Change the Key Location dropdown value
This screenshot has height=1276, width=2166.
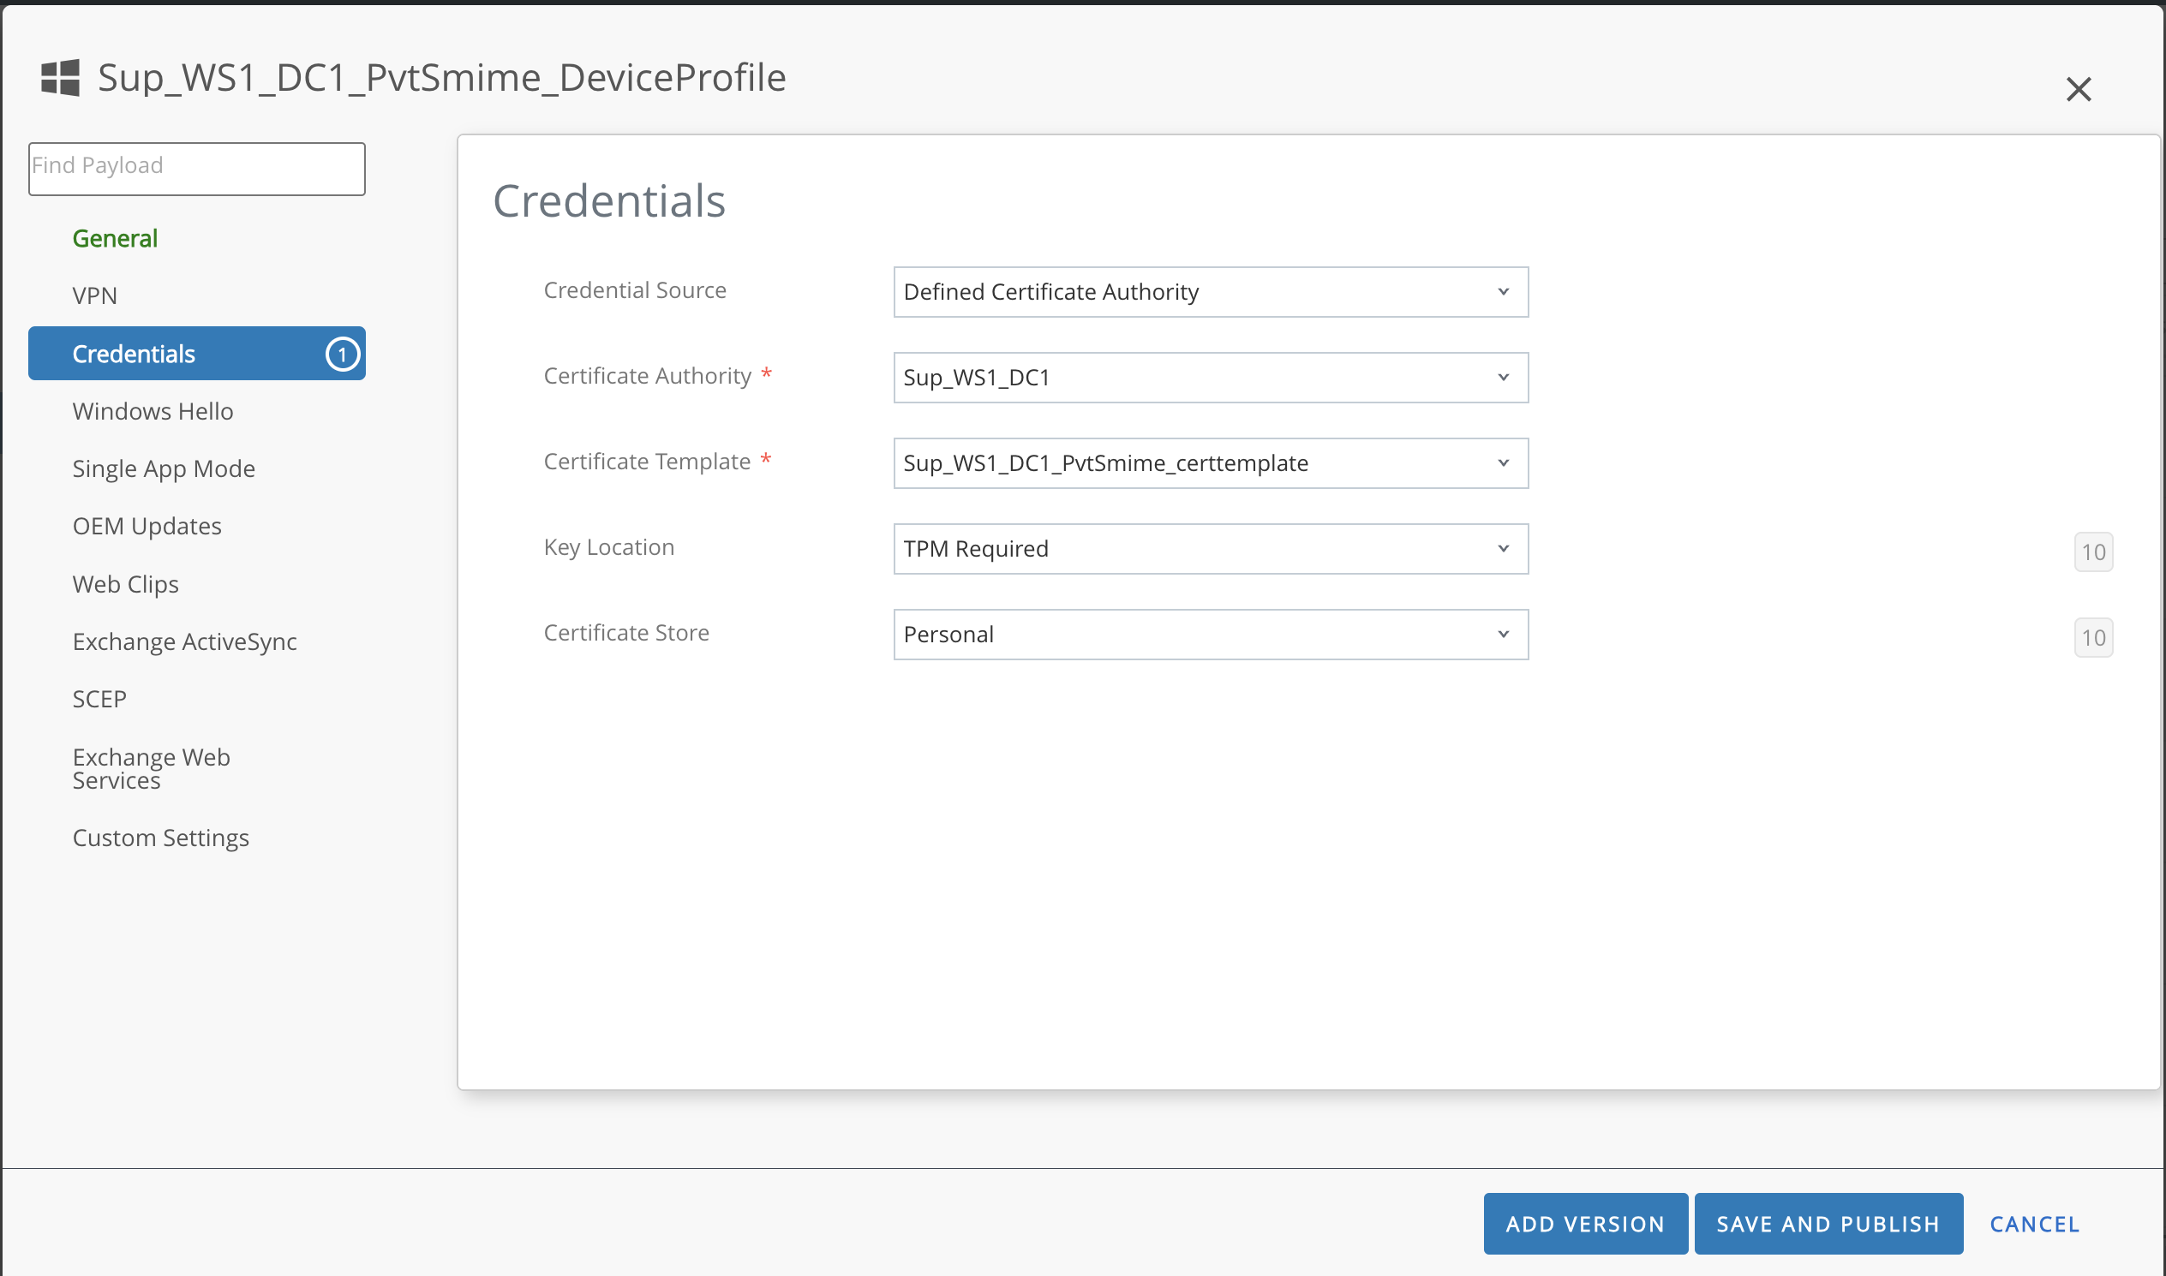coord(1210,549)
